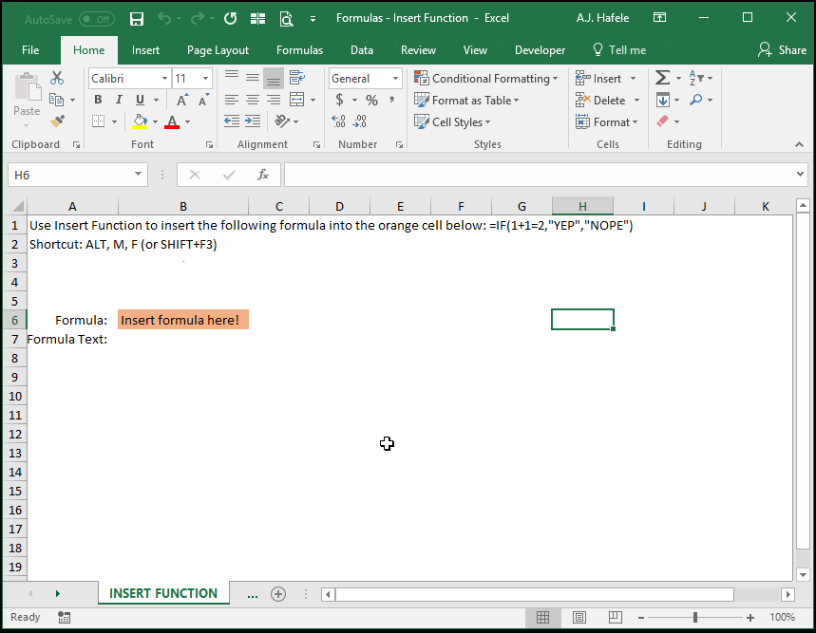This screenshot has height=633, width=816.
Task: Increase font size with the large A icon
Action: pos(181,100)
